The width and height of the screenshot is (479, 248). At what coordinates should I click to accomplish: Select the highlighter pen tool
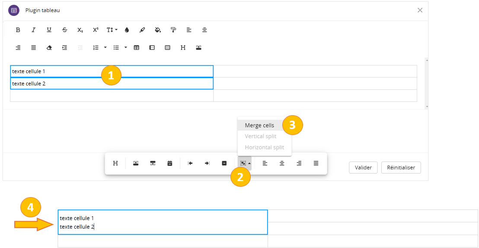coord(142,30)
